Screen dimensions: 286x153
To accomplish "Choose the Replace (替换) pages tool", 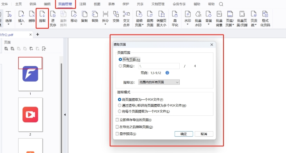I will (x=95, y=16).
